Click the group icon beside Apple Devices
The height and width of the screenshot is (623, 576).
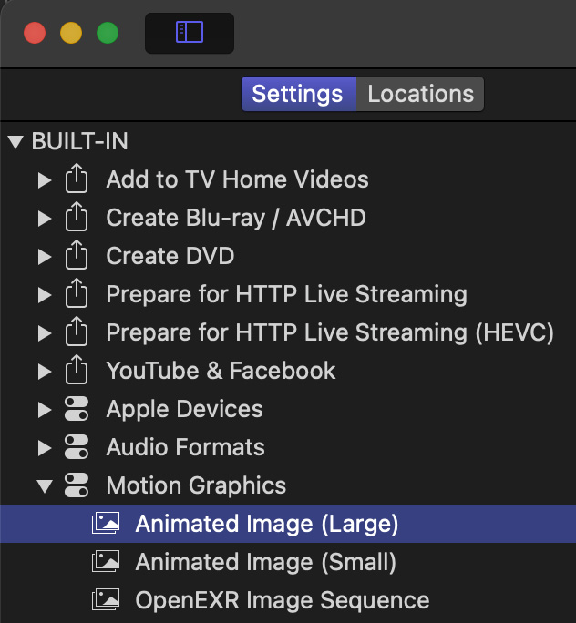pos(77,410)
